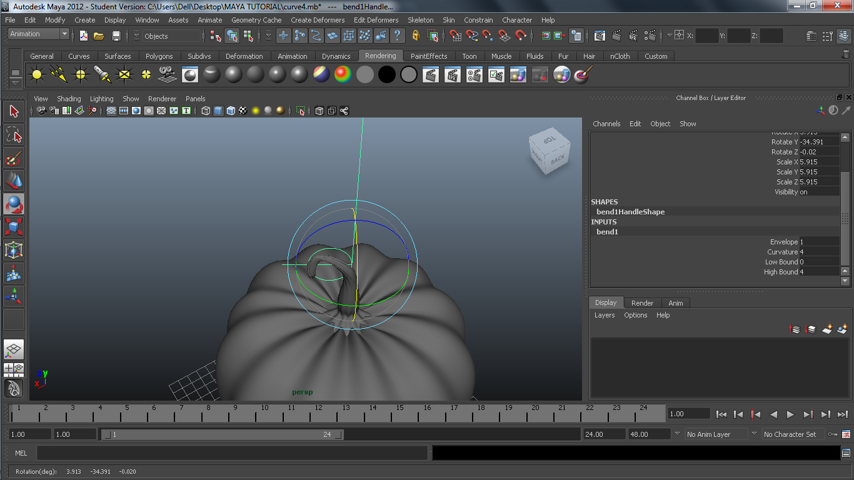Switch to the nCloth shelf tab
Viewport: 854px width, 480px height.
coord(620,56)
